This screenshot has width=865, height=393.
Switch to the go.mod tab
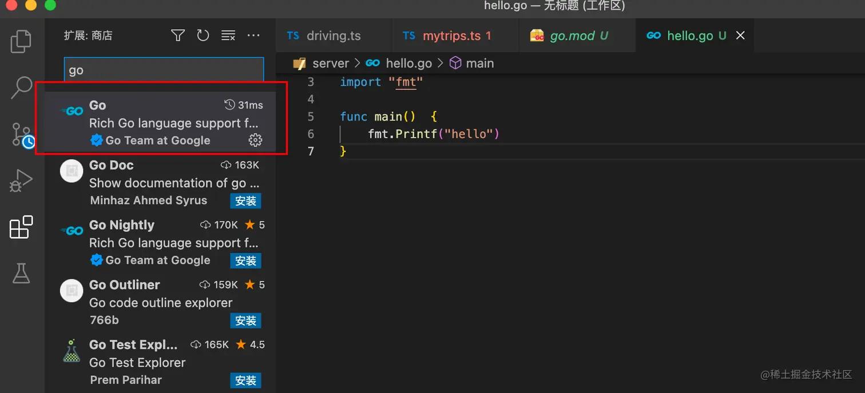577,35
